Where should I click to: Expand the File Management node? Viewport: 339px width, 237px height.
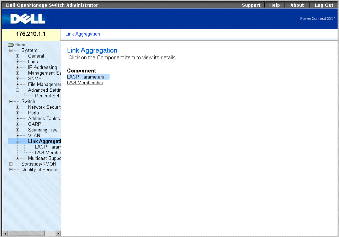pyautogui.click(x=17, y=85)
